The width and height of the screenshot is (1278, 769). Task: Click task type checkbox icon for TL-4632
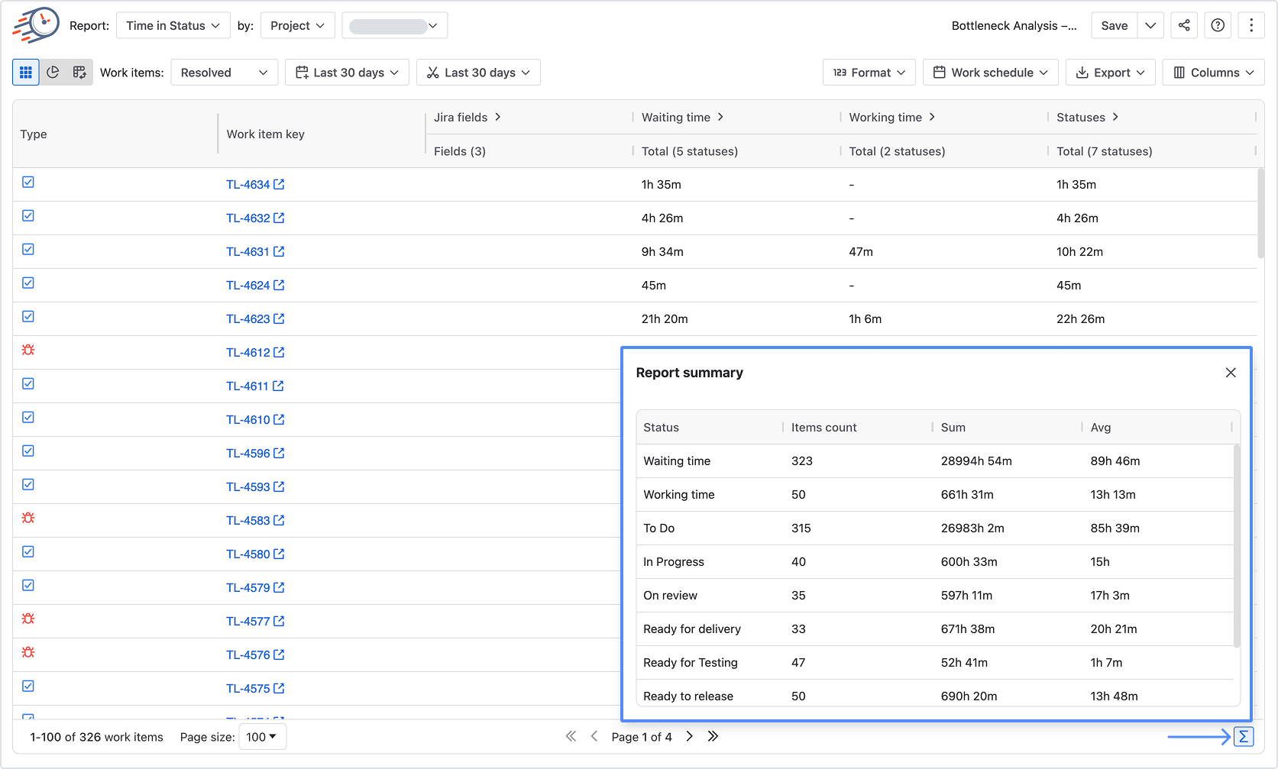pyautogui.click(x=28, y=216)
